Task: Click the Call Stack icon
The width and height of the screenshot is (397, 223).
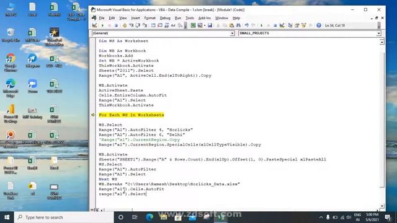Action: (x=180, y=25)
